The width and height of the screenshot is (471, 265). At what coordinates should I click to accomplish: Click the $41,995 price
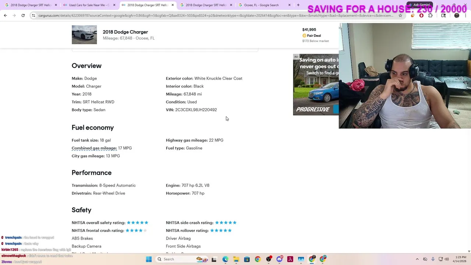click(x=309, y=29)
